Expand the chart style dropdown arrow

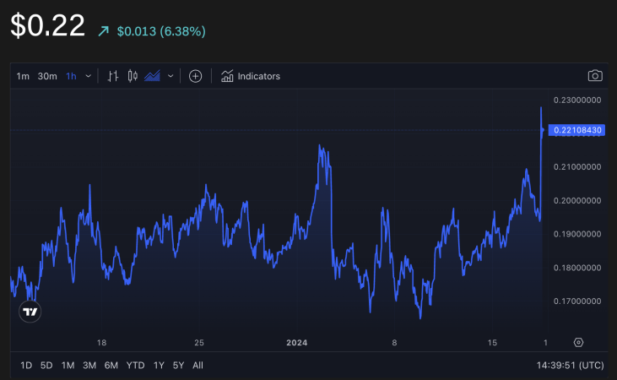[x=171, y=76]
